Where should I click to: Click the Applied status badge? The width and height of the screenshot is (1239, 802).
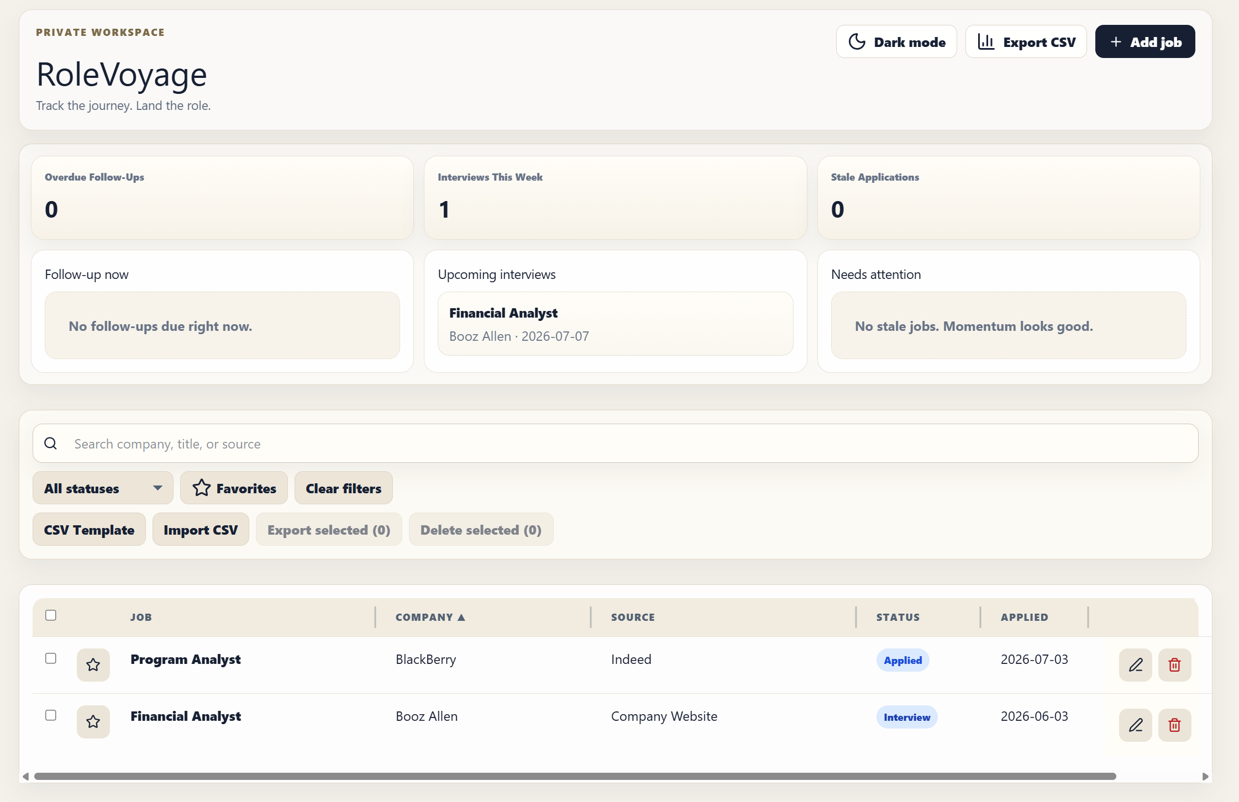pyautogui.click(x=902, y=660)
